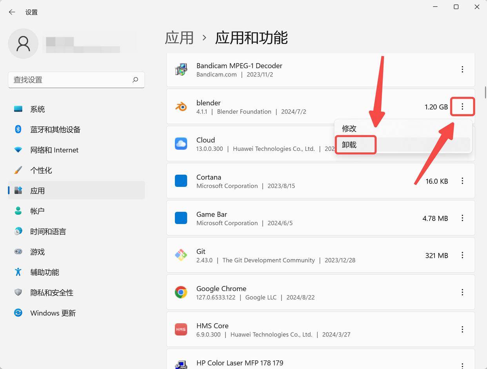487x369 pixels.
Task: Click the 查找设置 search field
Action: click(76, 80)
